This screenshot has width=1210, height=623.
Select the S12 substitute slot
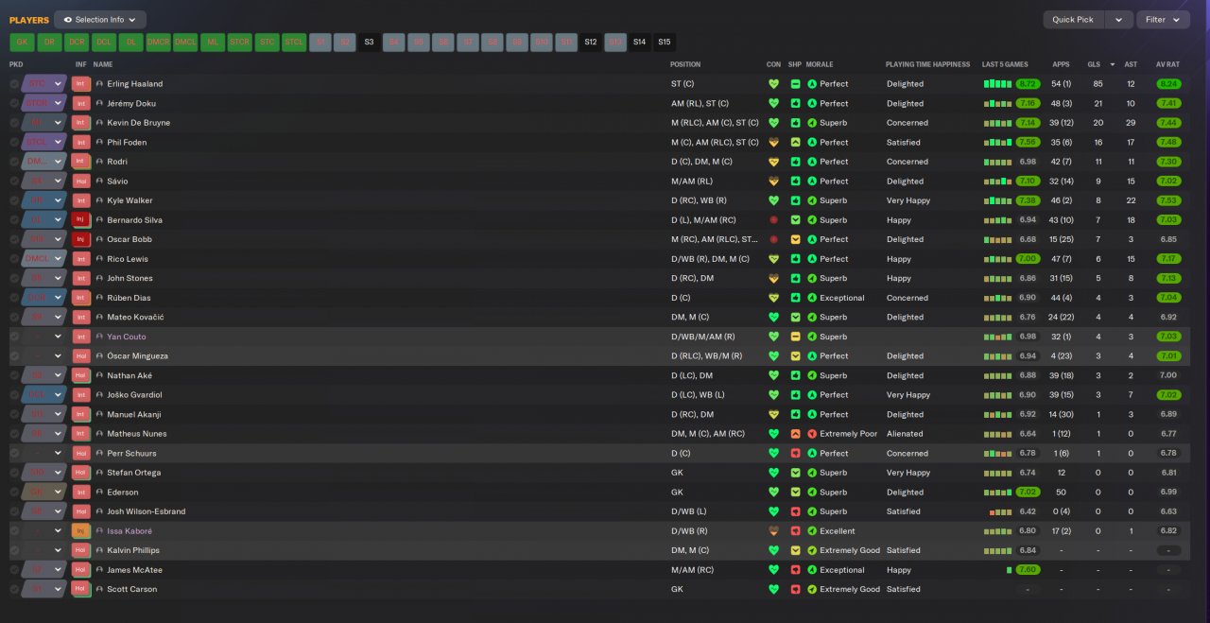590,42
